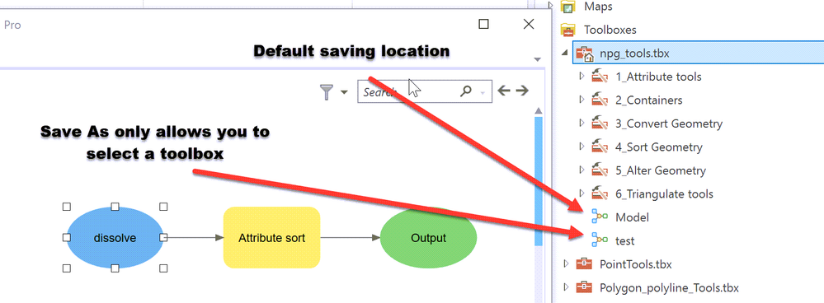Expand the 5_Alter Geometry toolset
Viewport: 824px width, 303px height.
(582, 170)
